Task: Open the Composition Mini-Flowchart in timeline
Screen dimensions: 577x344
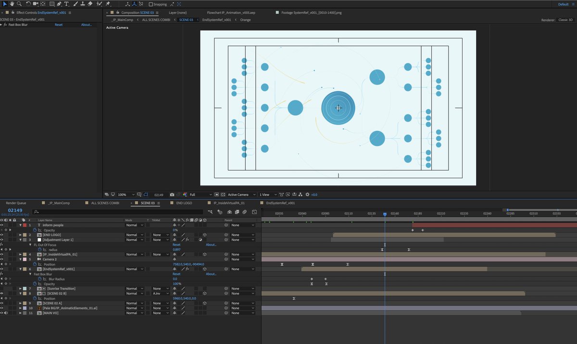Action: click(210, 211)
